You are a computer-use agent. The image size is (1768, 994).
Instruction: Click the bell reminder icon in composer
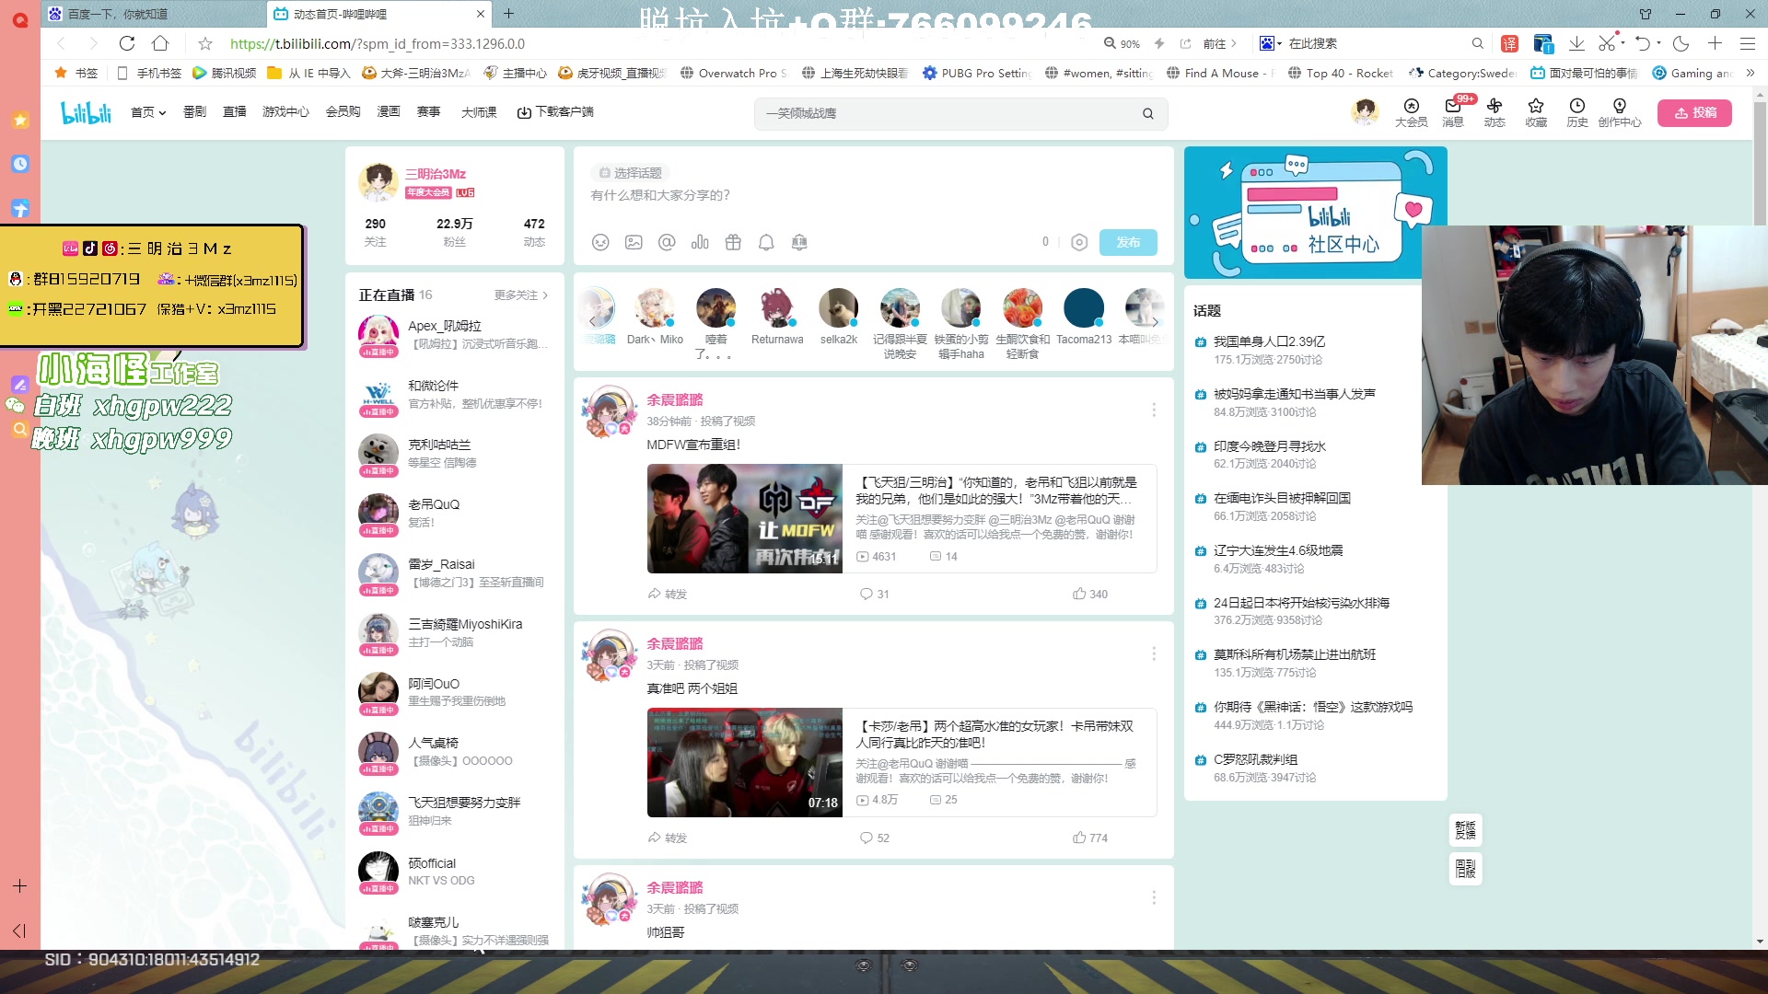coord(766,242)
